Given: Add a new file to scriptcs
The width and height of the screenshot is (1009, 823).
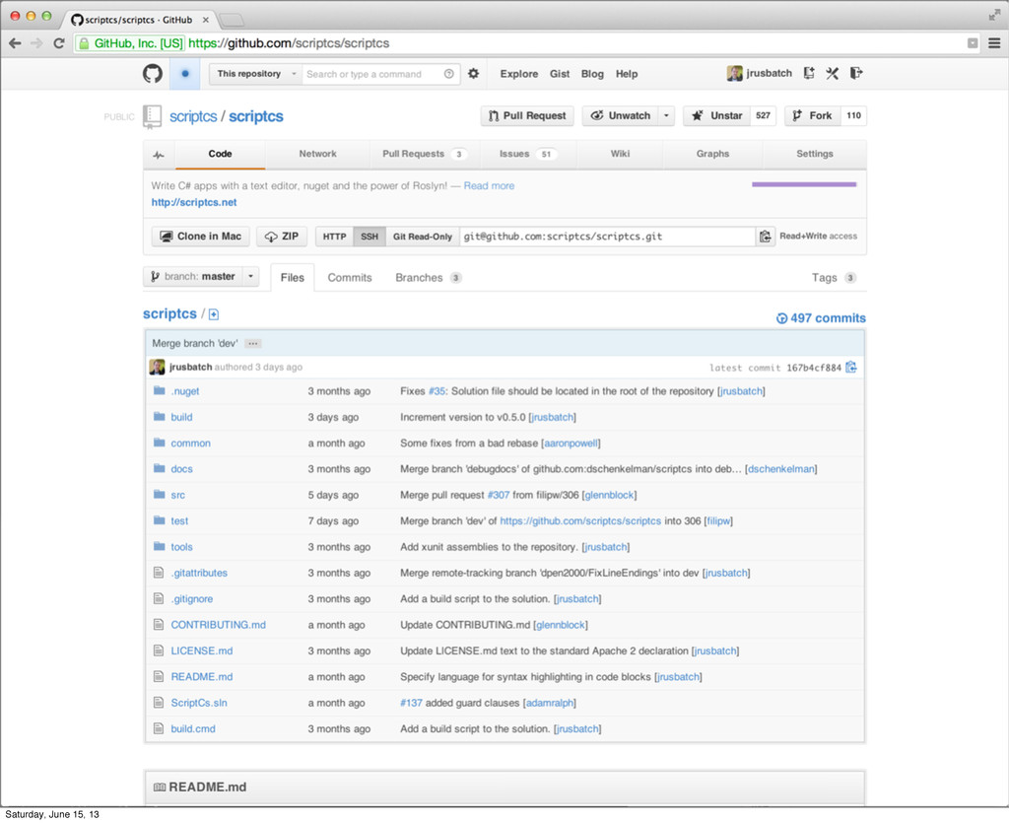Looking at the screenshot, I should click(214, 314).
